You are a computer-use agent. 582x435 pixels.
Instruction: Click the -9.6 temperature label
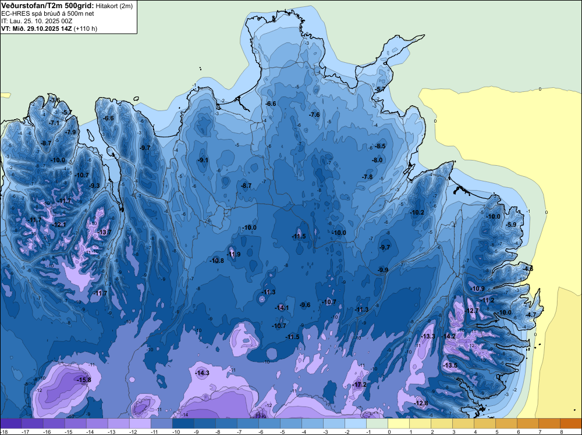coord(305,305)
